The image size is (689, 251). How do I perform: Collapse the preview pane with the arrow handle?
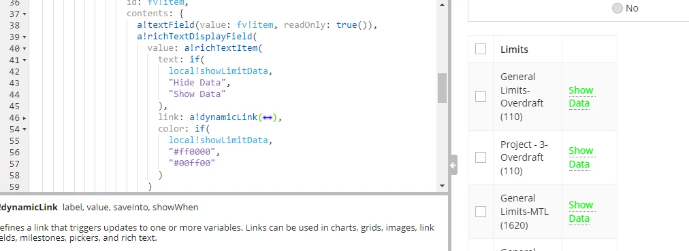pos(453,165)
